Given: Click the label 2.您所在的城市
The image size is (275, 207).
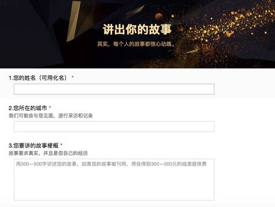Looking at the screenshot, I should 27,108.
